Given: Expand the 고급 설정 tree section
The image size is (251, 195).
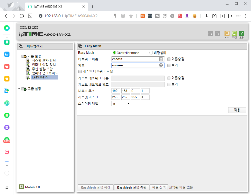Looking at the screenshot, I should click(x=19, y=88).
